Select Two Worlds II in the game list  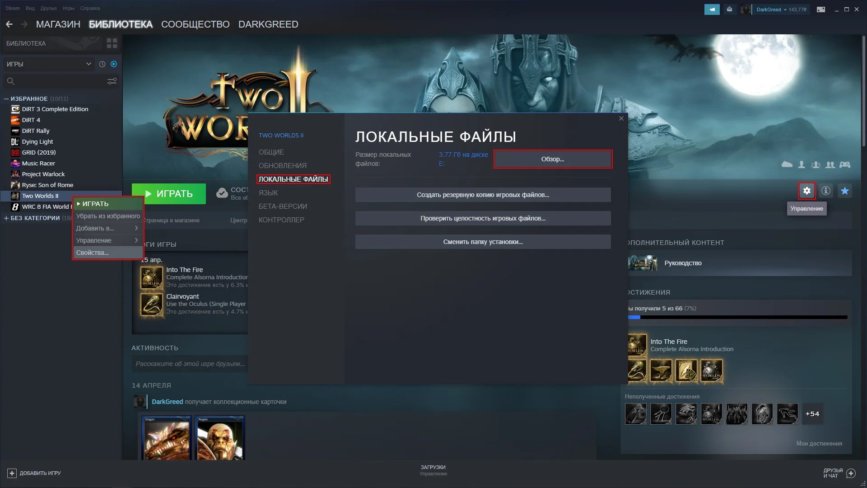pos(40,196)
